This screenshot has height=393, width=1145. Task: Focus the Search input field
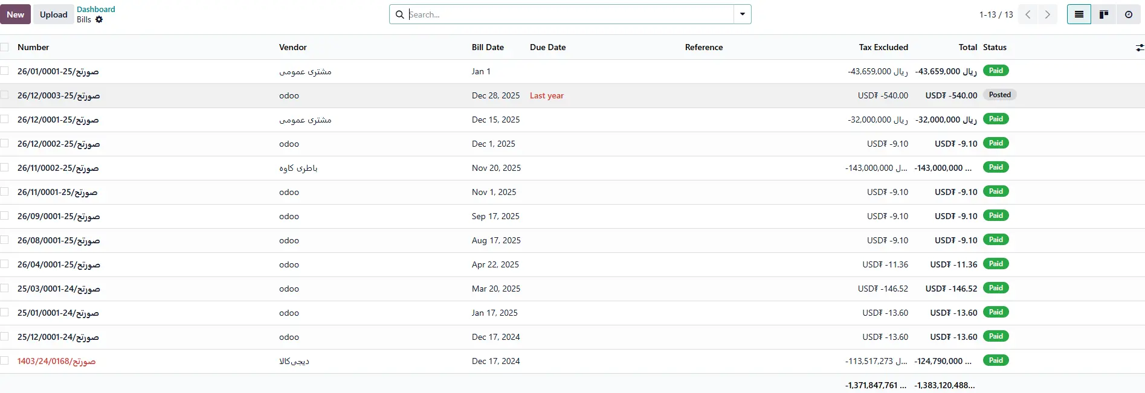pos(568,14)
